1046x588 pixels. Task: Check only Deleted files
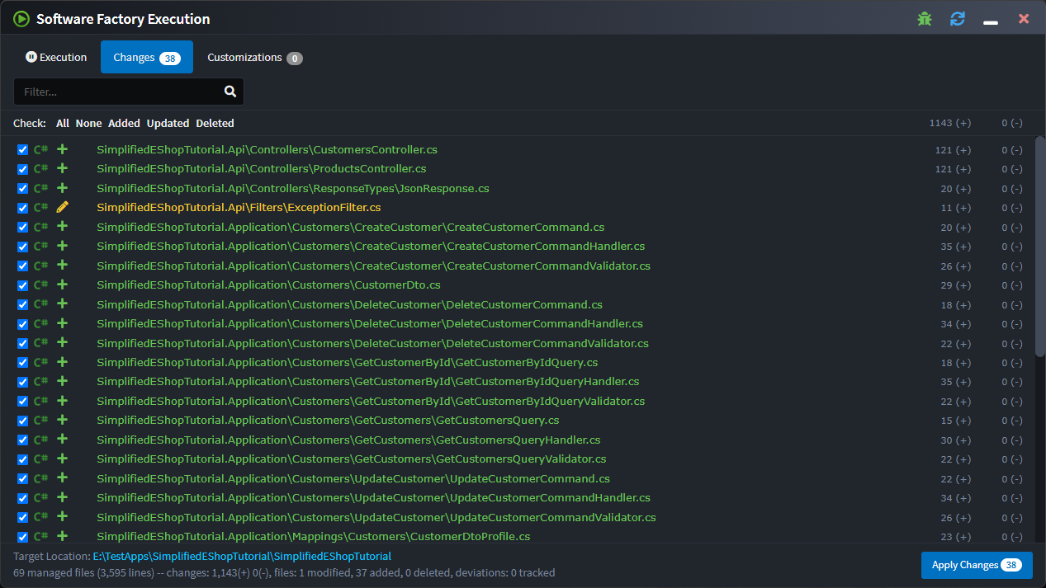[x=215, y=123]
